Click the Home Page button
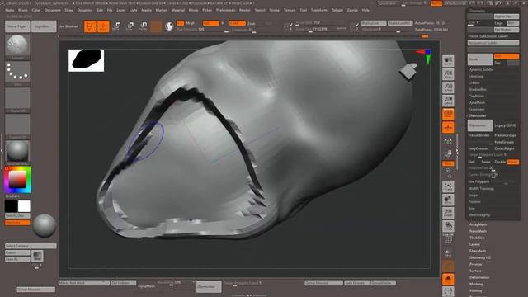Screen dimensions: 528x297 (17, 26)
